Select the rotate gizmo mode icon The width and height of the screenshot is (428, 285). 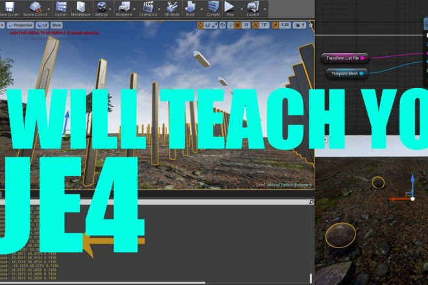[x=208, y=25]
